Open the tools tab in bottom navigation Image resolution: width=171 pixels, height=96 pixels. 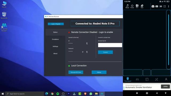[157, 79]
